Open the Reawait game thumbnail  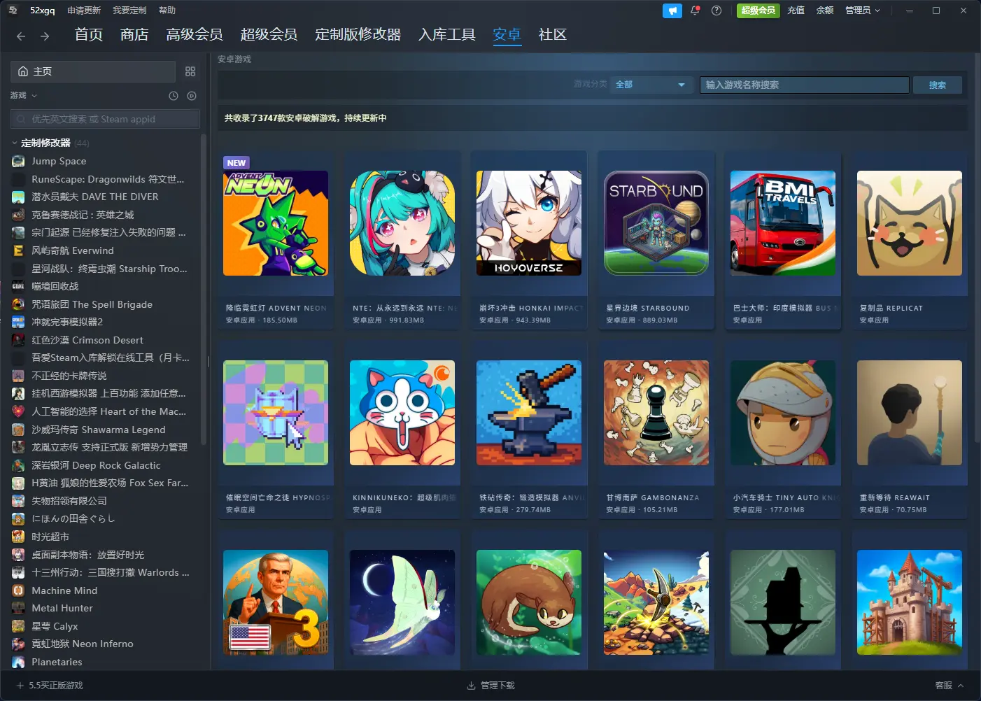tap(910, 413)
